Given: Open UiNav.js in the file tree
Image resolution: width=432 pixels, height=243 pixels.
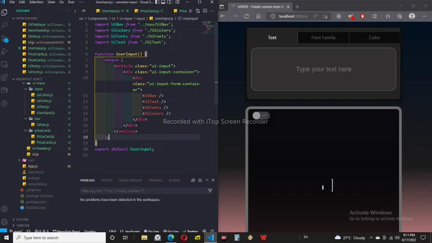Looking at the screenshot, I should pyautogui.click(x=43, y=124).
